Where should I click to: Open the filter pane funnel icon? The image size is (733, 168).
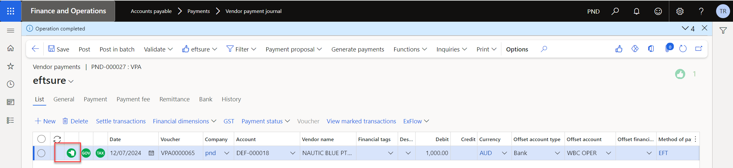click(723, 30)
